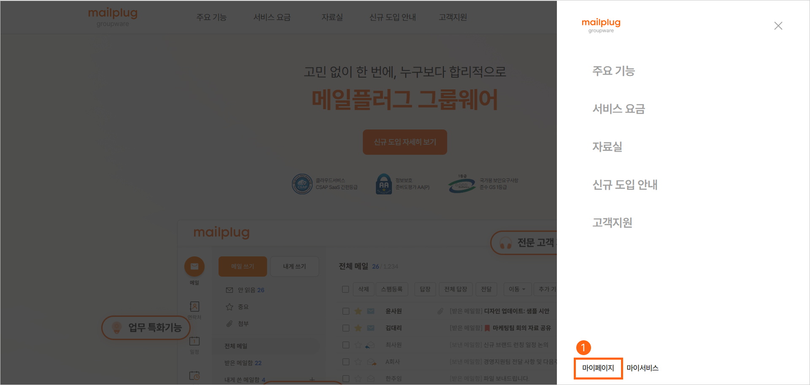Go to 마이페이지 link
The width and height of the screenshot is (810, 385).
598,368
